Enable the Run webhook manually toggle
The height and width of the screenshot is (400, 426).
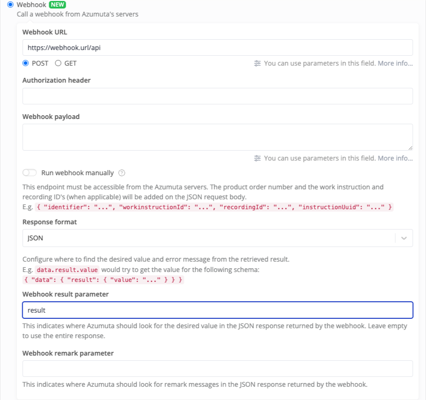(x=29, y=173)
